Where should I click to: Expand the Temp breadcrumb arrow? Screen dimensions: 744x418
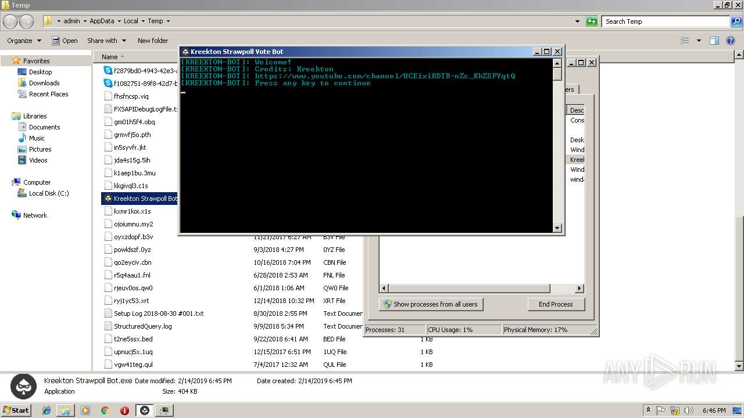coord(168,21)
